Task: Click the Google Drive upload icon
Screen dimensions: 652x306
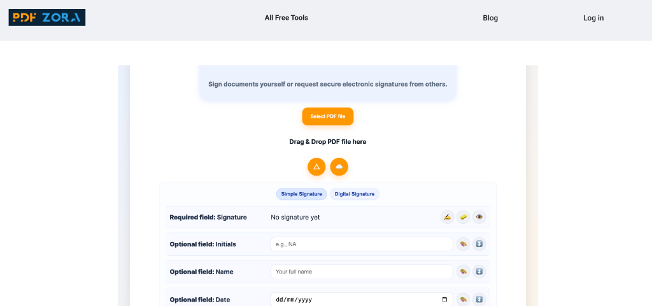Action: (316, 167)
